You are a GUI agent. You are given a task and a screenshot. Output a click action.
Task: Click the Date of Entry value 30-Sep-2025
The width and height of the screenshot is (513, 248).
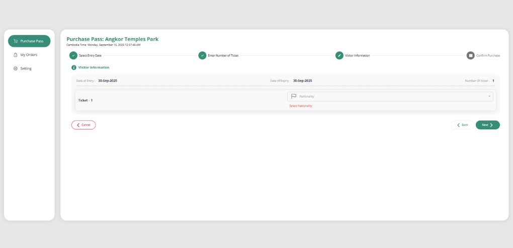108,80
